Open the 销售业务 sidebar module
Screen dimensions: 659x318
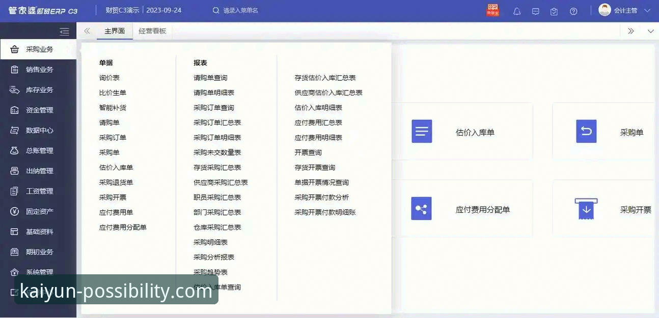click(x=38, y=70)
